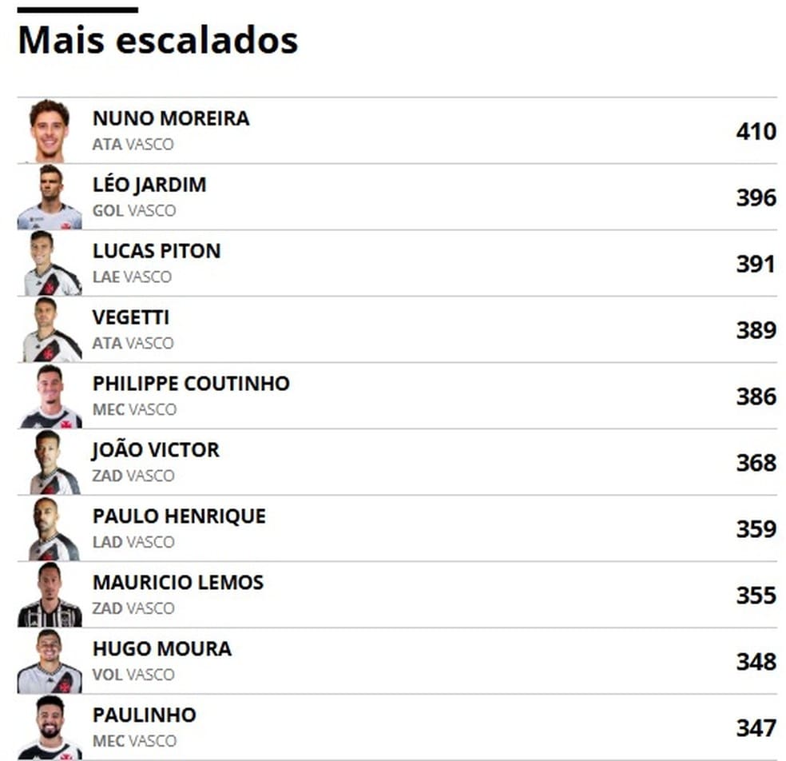Click Philippe Coutinho's player photo
The width and height of the screenshot is (786, 761).
click(50, 396)
